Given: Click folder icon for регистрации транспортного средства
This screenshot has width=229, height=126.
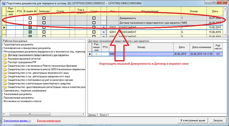Looking at the screenshot, I should pos(5,84).
